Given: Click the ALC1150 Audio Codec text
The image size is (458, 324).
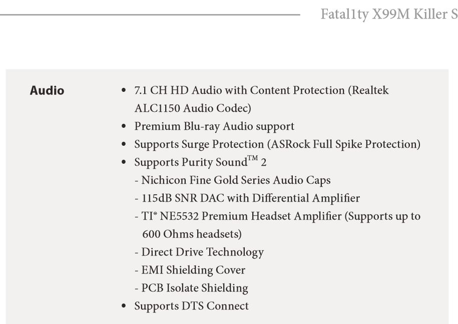Looking at the screenshot, I should point(193,108).
